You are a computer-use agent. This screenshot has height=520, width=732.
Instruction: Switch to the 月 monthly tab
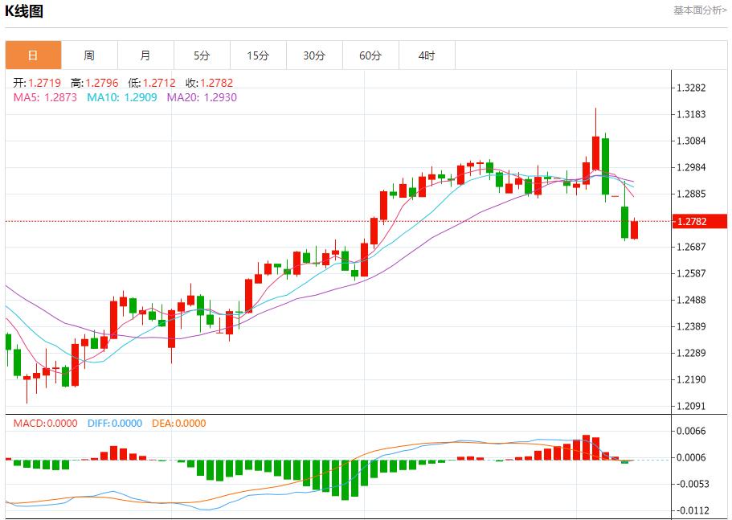point(145,55)
